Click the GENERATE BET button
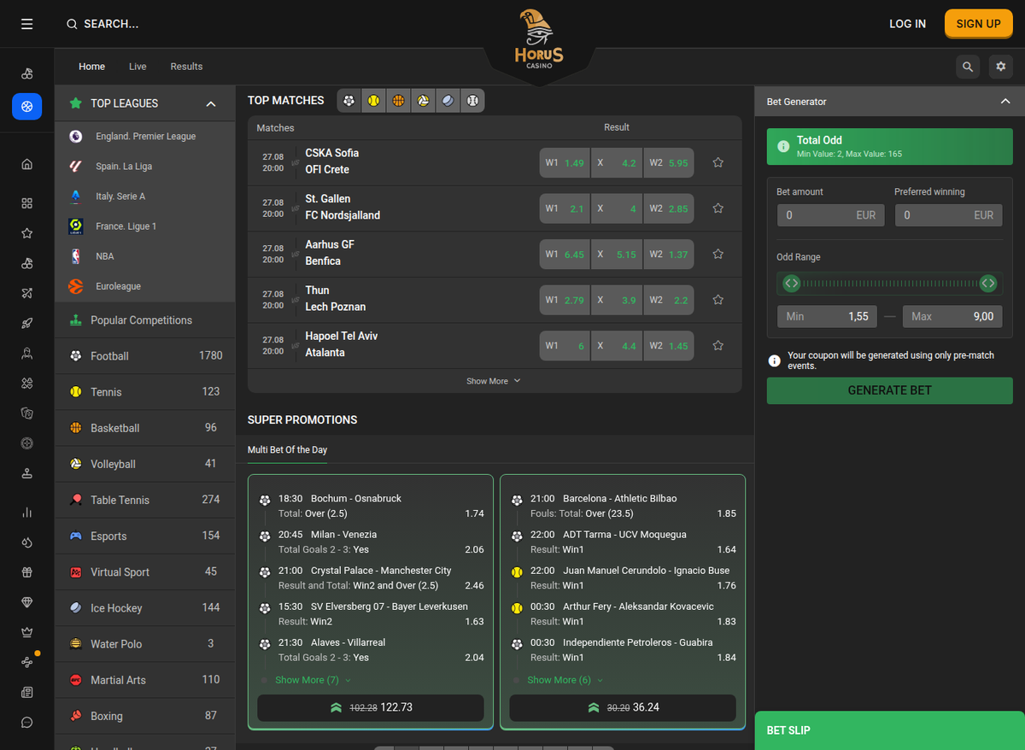Viewport: 1025px width, 750px height. (889, 390)
